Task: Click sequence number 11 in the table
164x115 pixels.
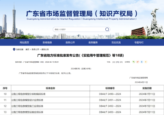Action: click(5, 100)
